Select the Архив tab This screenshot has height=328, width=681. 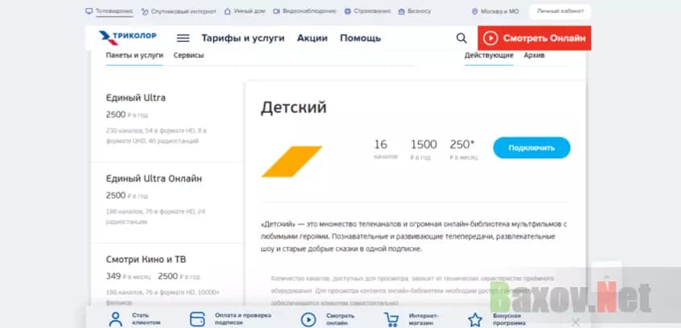[x=534, y=55]
